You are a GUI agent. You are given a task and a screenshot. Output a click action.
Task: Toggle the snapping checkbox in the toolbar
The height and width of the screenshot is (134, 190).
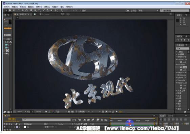tap(81, 11)
